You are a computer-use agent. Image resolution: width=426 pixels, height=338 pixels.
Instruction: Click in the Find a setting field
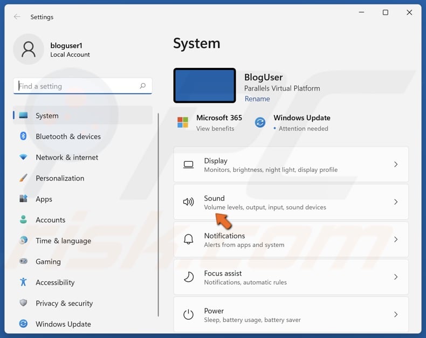pyautogui.click(x=83, y=86)
